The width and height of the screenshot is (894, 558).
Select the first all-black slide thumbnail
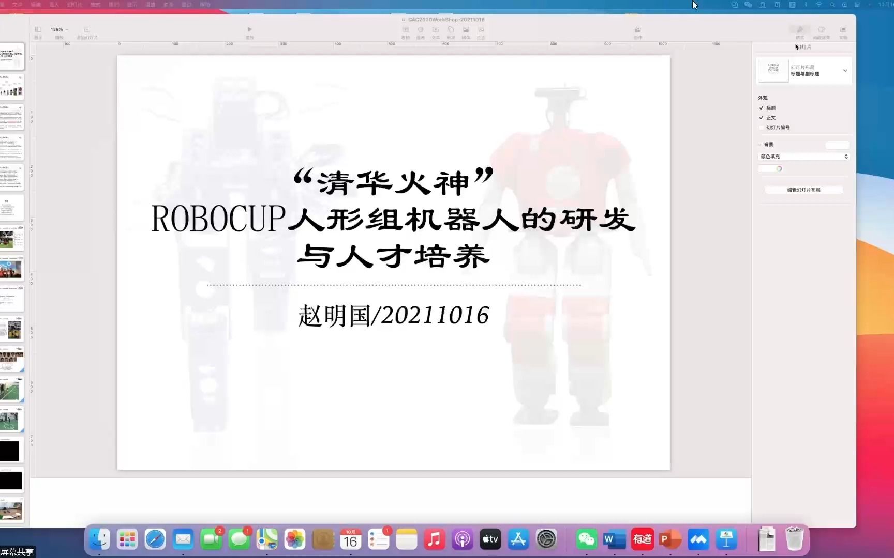pyautogui.click(x=10, y=451)
